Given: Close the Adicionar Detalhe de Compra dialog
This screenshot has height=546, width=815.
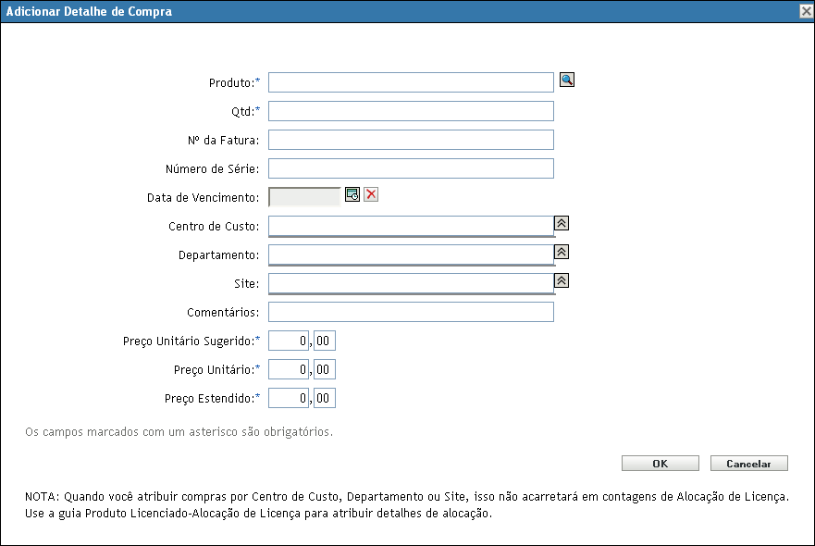Looking at the screenshot, I should coord(806,11).
